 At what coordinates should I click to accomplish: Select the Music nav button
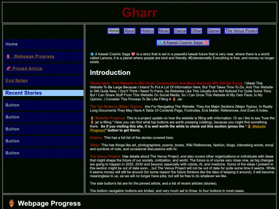[164, 31]
